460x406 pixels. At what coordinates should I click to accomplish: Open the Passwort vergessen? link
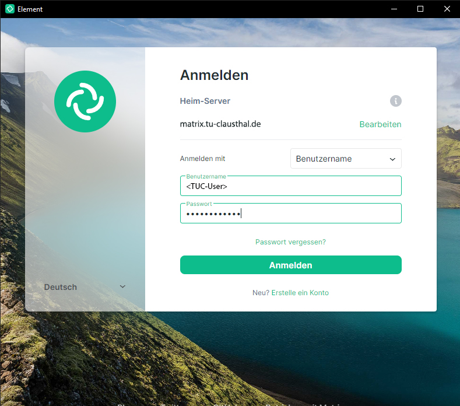pyautogui.click(x=290, y=242)
